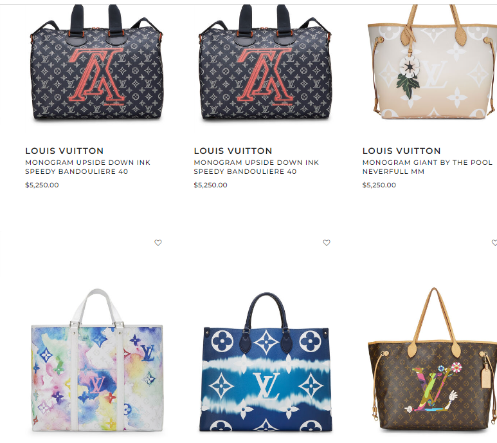View the By The Pool Neverfull bag photo

point(432,62)
